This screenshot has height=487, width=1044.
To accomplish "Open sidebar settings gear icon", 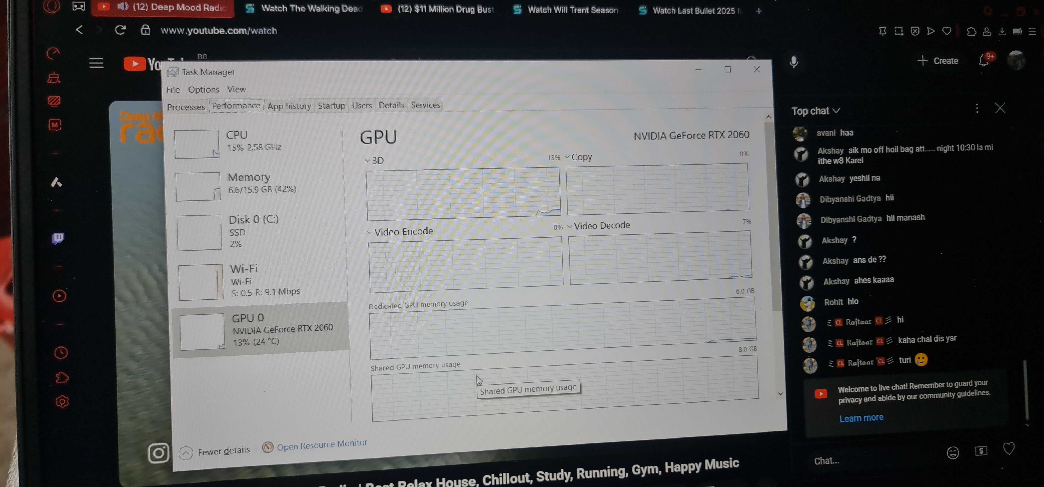I will (x=62, y=401).
